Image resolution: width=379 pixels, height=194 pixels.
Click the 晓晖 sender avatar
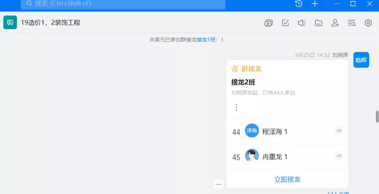(x=361, y=60)
